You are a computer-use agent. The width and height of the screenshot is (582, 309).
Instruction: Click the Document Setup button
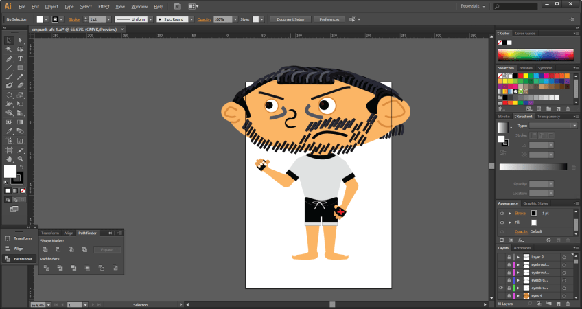pyautogui.click(x=290, y=19)
